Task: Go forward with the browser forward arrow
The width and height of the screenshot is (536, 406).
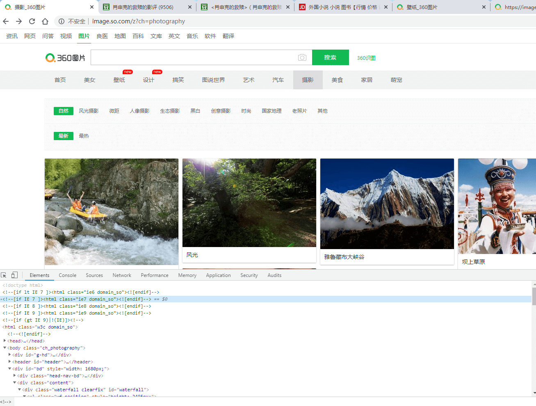Action: click(19, 21)
